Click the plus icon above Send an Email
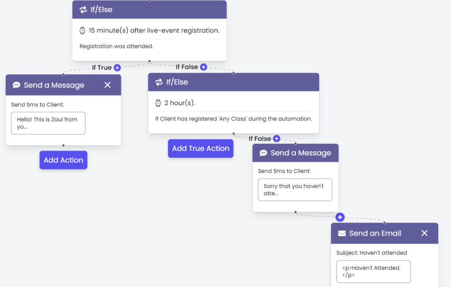Image resolution: width=451 pixels, height=287 pixels. coord(340,217)
